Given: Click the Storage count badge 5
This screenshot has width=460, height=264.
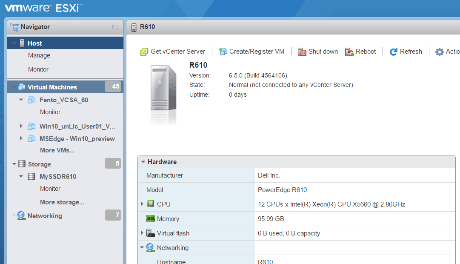Looking at the screenshot, I should 113,163.
